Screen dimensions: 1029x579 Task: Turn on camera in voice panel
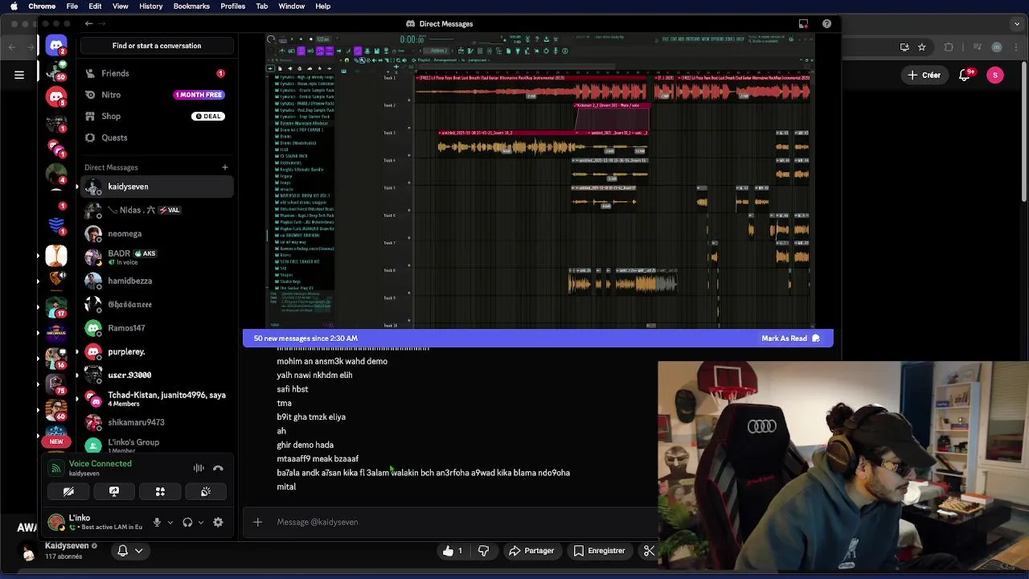tap(68, 491)
